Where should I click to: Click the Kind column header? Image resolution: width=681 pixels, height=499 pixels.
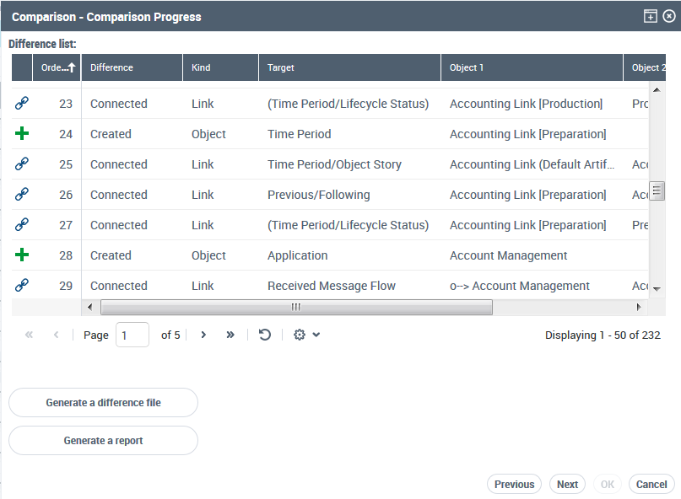(x=220, y=67)
